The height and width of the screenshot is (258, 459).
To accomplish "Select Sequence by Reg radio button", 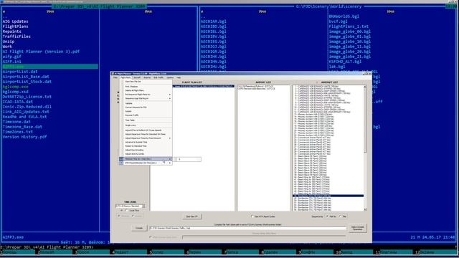I will coord(340,216).
